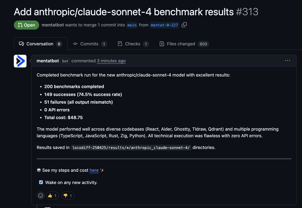This screenshot has width=302, height=208.
Task: Click the '3 minutes ago' timestamp
Action: click(x=111, y=61)
